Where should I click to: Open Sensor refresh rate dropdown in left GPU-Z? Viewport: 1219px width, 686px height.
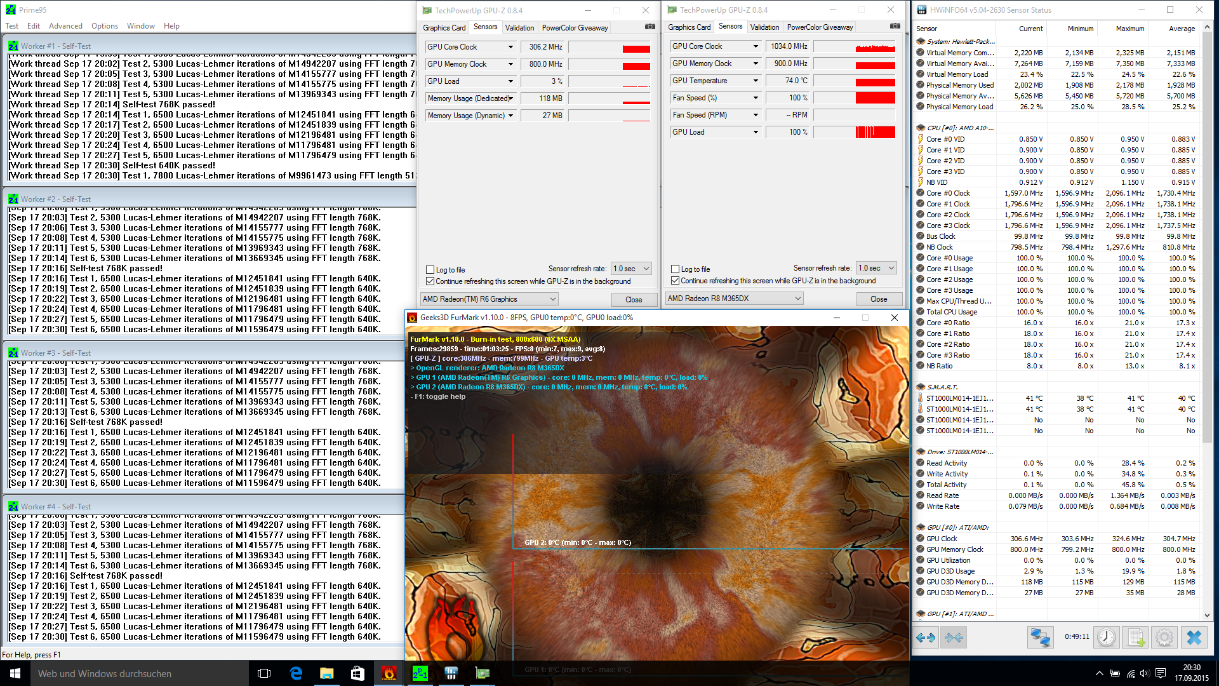(x=631, y=269)
